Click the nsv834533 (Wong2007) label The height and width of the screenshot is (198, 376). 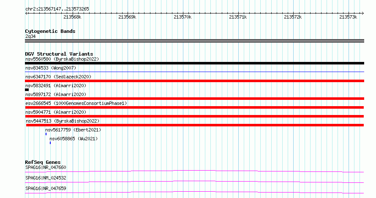click(x=51, y=68)
